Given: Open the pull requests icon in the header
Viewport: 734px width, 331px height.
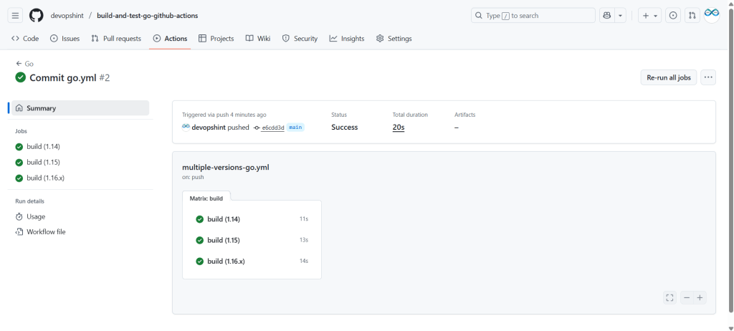Looking at the screenshot, I should [692, 16].
